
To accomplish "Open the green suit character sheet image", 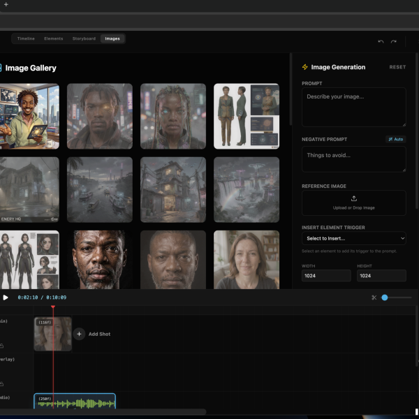I will pos(247,116).
